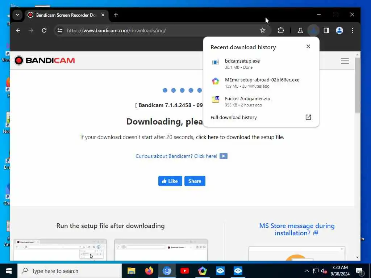The image size is (371, 278).
Task: Open the browser side panel
Action: coord(326,30)
